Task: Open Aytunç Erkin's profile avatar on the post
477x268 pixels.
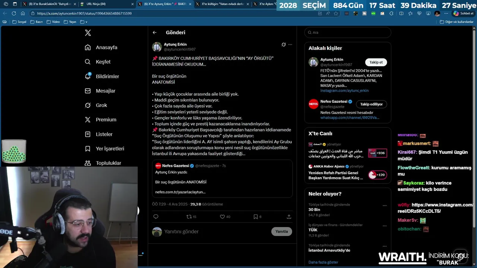Action: [x=157, y=47]
